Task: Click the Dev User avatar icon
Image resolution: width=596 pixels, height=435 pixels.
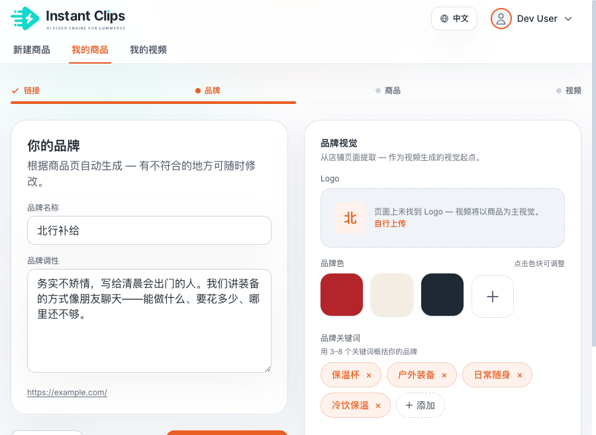Action: [501, 19]
